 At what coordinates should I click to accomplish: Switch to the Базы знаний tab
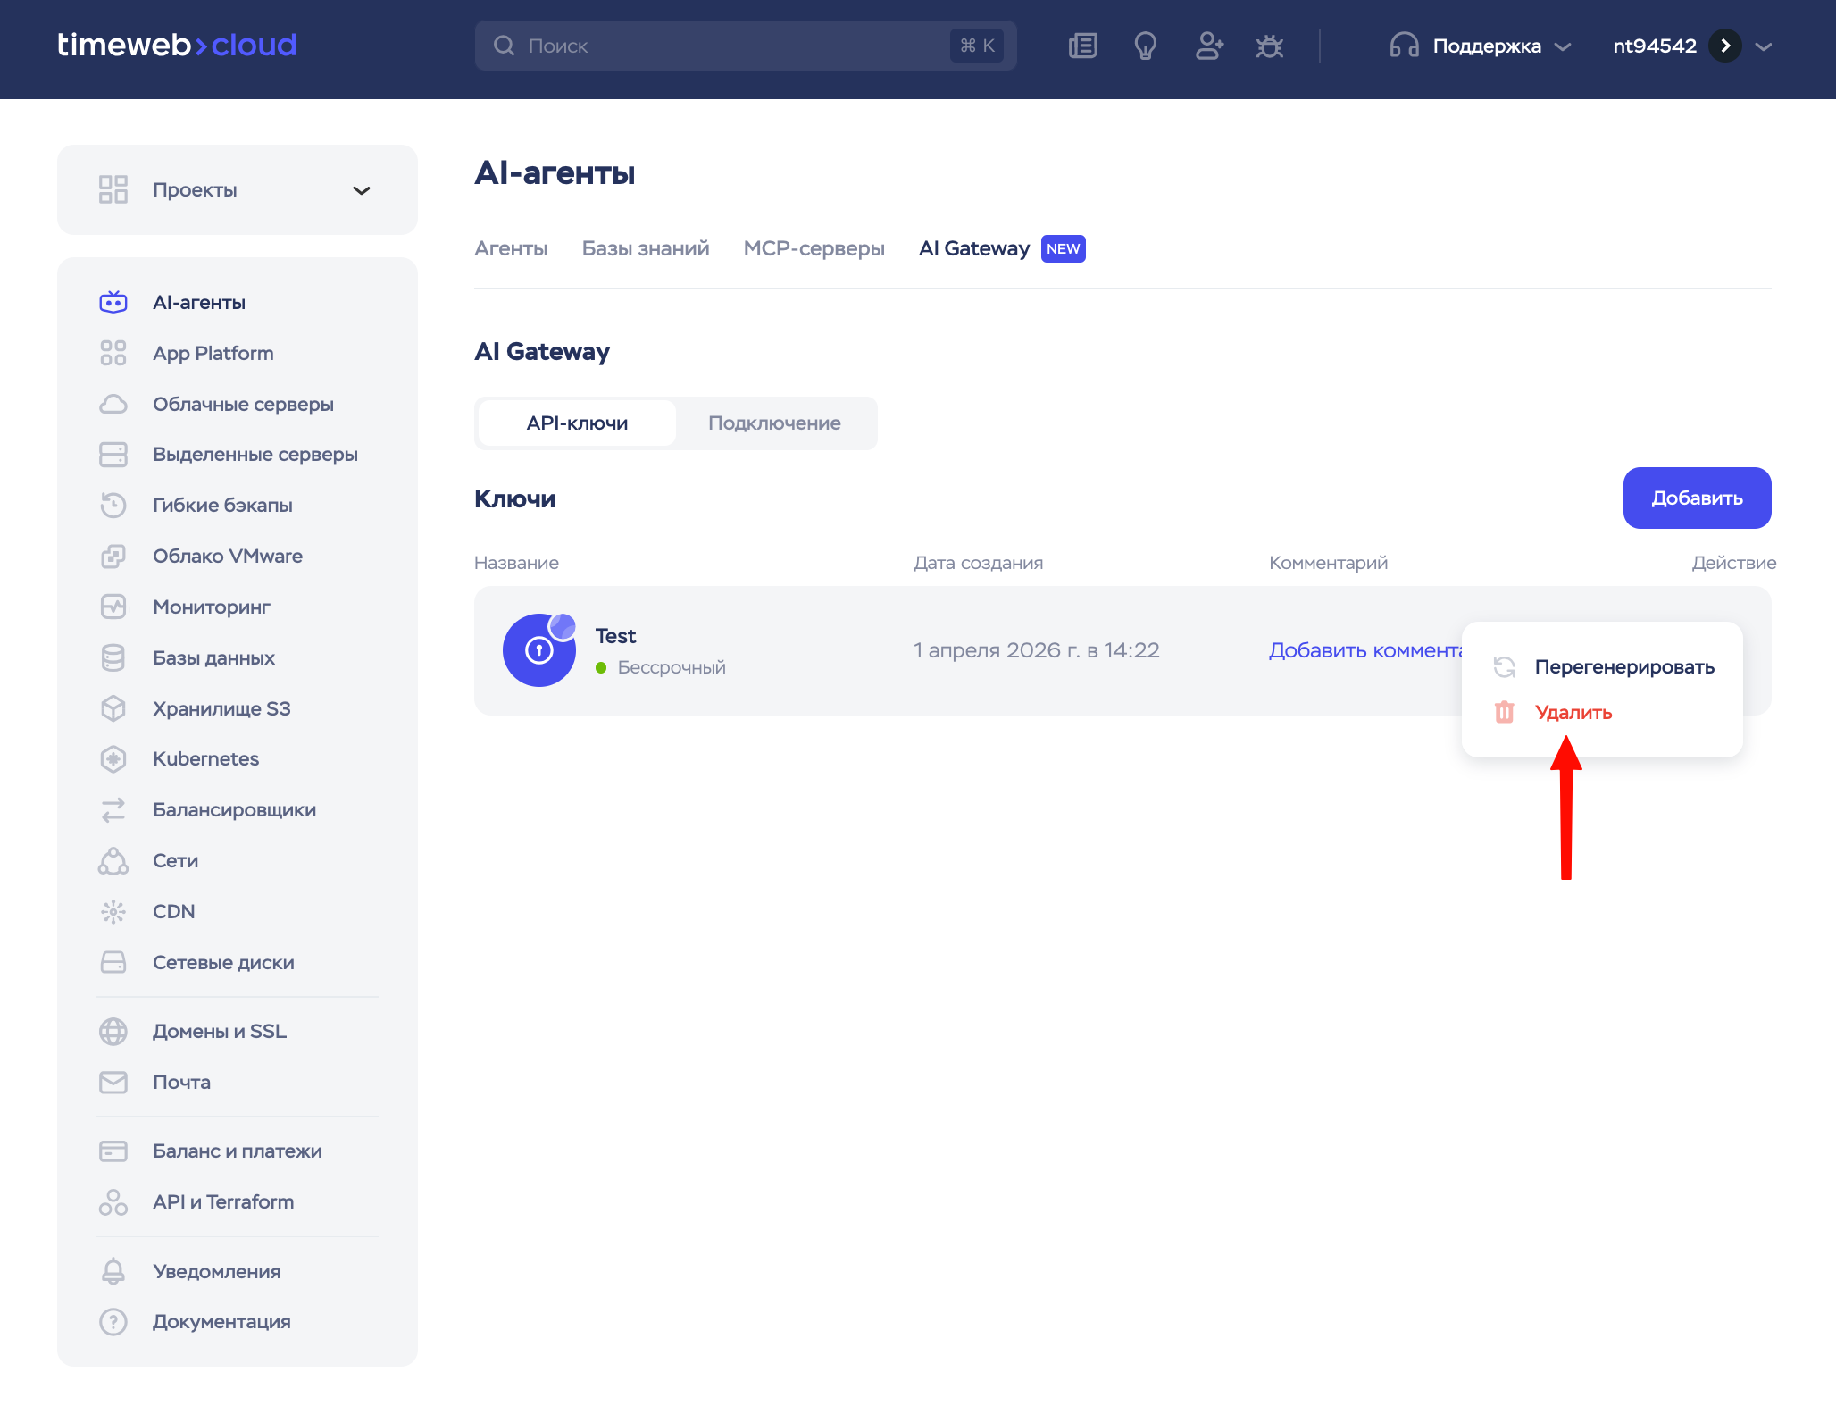click(x=645, y=248)
